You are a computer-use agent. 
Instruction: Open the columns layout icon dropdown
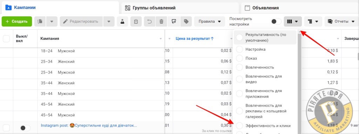tap(293, 21)
